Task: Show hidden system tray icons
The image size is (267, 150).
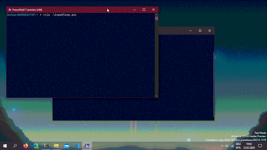Action: click(222, 146)
